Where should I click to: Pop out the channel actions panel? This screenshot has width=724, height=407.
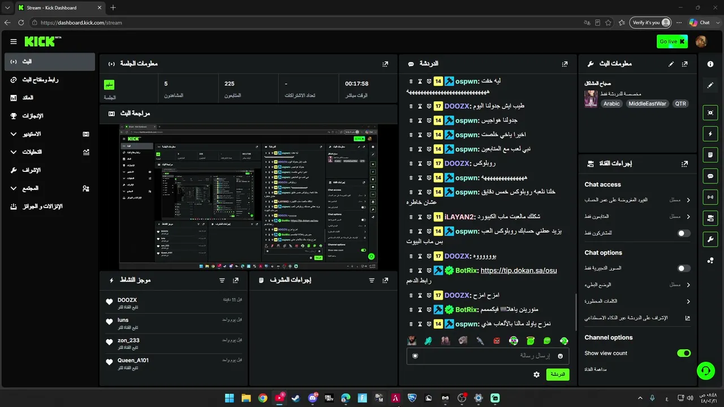coord(685,163)
